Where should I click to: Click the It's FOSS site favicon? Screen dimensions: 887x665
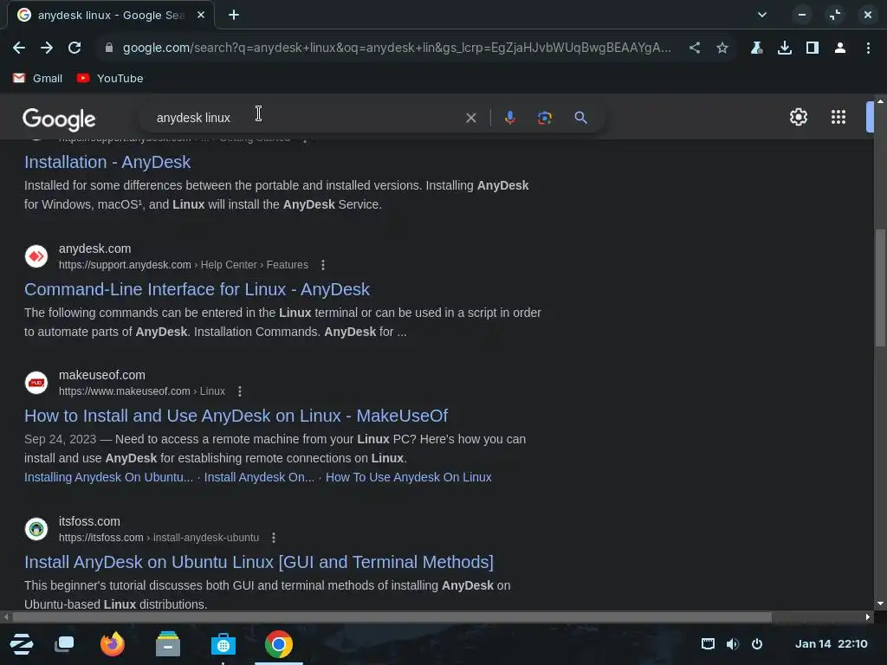(36, 529)
